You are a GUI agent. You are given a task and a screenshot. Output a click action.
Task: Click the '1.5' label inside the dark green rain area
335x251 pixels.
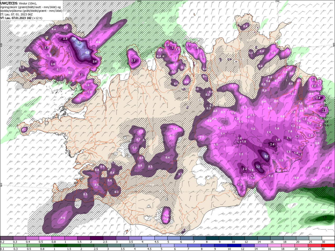(x=325, y=217)
